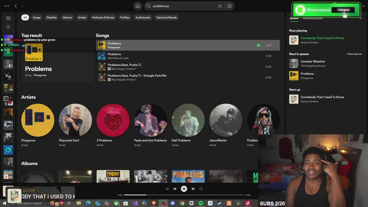
Task: Open Steam from the taskbar
Action: (x=220, y=203)
